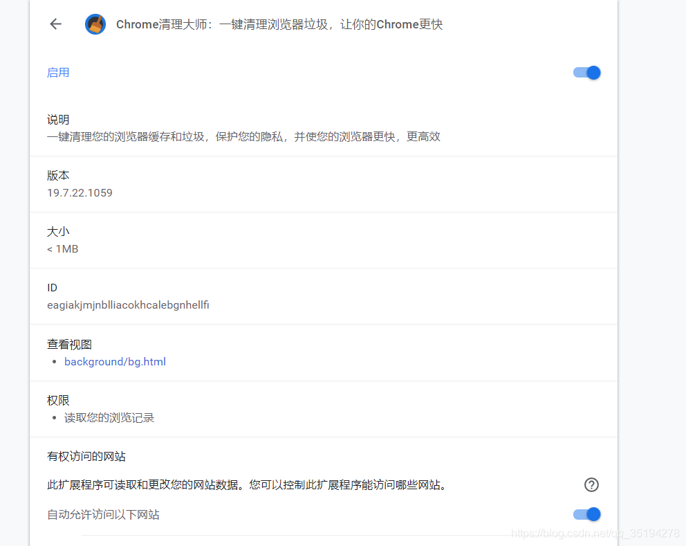Screen dimensions: 686x546
Task: Click the Chrome清理大师 broom extension icon
Action: [x=95, y=24]
